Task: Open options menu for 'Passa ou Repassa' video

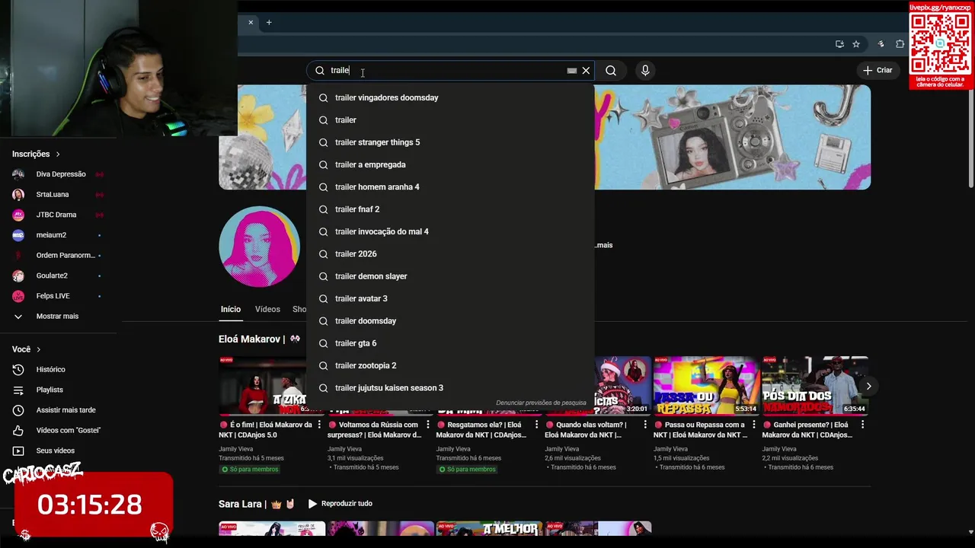Action: (x=754, y=425)
